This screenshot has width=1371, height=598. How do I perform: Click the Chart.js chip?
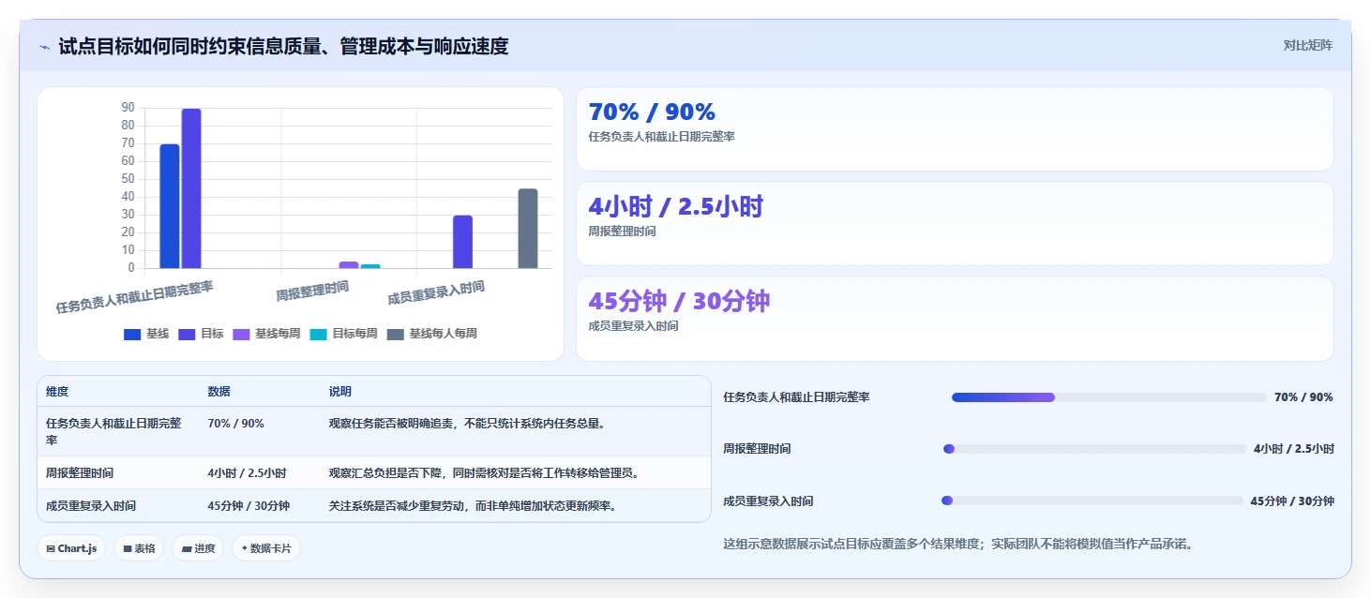pyautogui.click(x=71, y=548)
